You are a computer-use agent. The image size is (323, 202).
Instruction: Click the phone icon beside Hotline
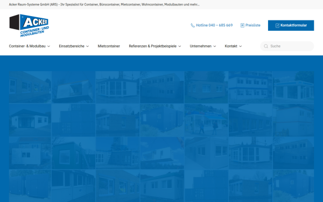pyautogui.click(x=193, y=25)
